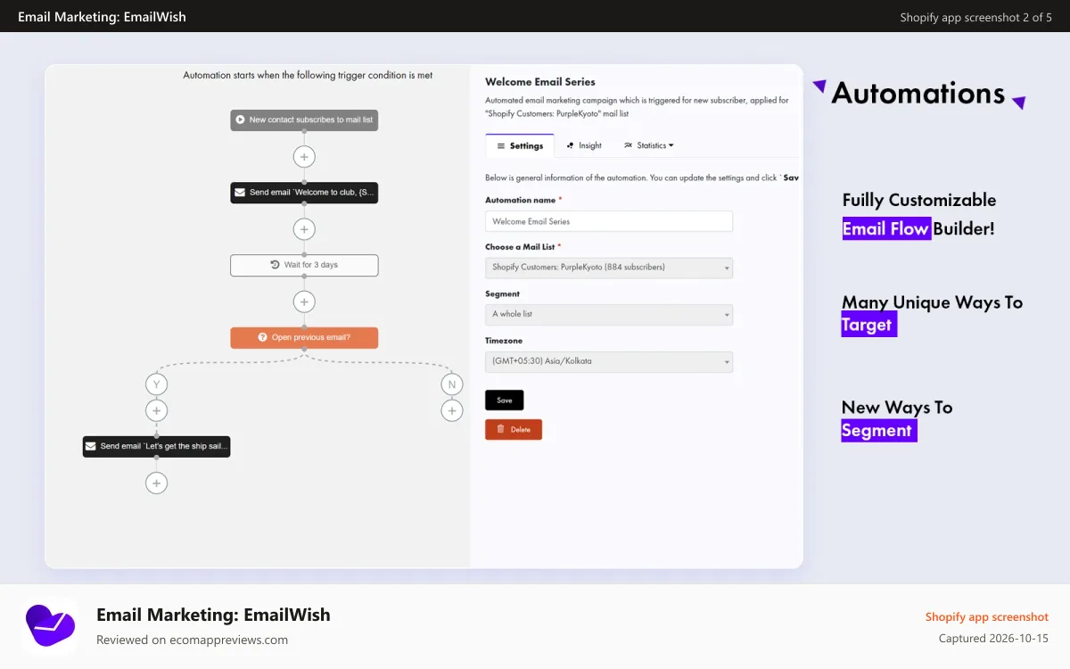Click the Insight tab icon
Viewport: 1070px width, 669px height.
point(570,145)
